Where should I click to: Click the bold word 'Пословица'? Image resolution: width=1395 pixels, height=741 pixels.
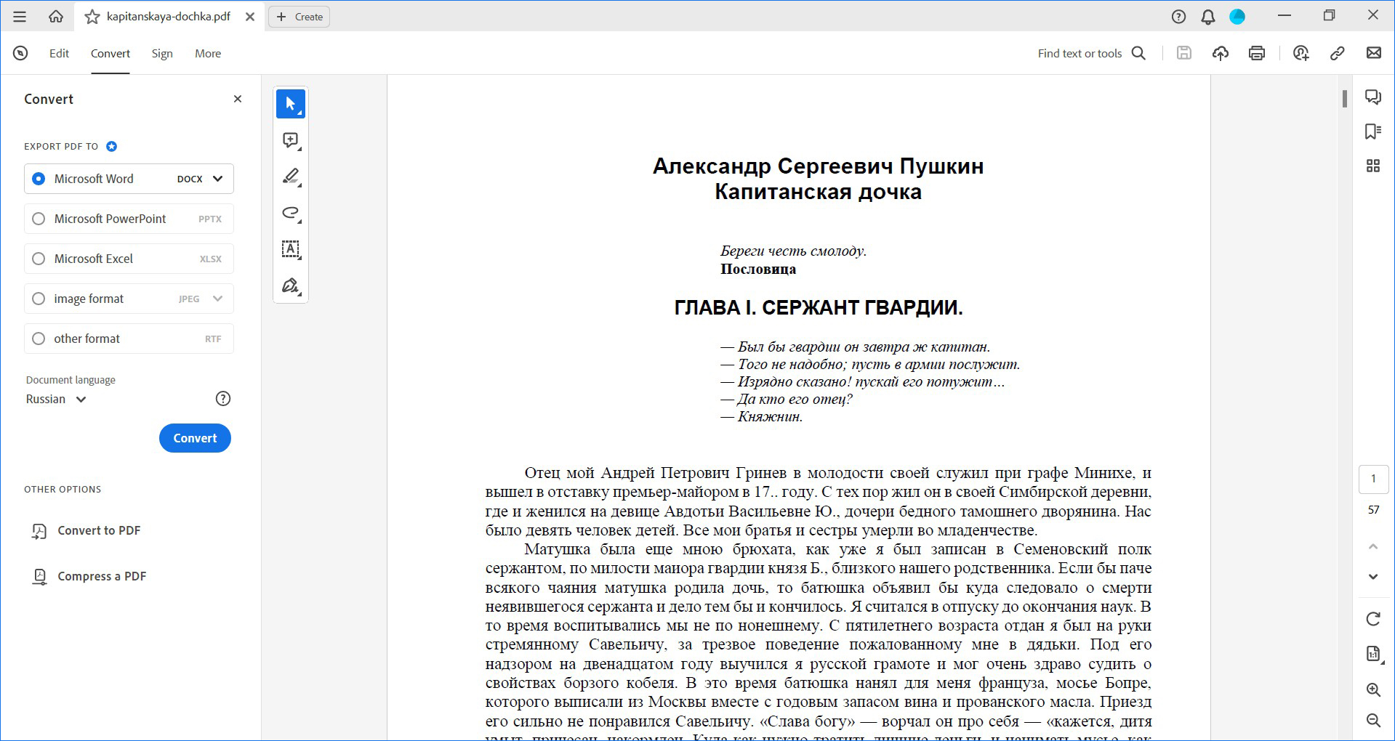coord(758,270)
